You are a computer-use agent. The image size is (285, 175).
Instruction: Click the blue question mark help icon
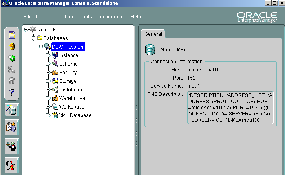[x=12, y=92]
